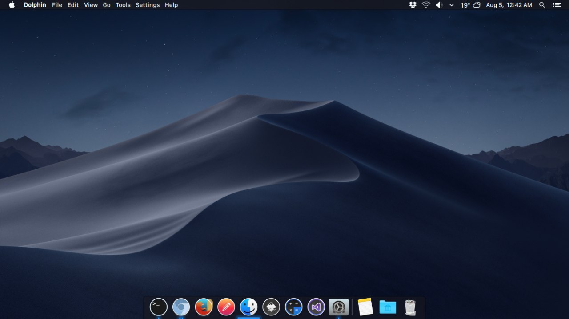The height and width of the screenshot is (319, 569).
Task: Open the File menu
Action: pos(57,5)
